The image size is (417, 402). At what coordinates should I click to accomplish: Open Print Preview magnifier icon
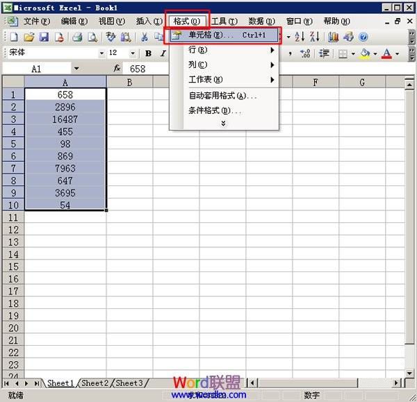tap(92, 37)
